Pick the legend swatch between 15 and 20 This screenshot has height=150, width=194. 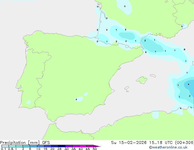48,146
